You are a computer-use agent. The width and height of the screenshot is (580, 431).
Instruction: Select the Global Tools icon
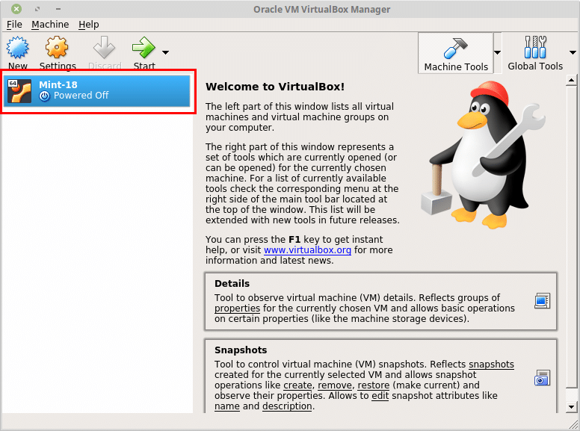click(x=535, y=49)
